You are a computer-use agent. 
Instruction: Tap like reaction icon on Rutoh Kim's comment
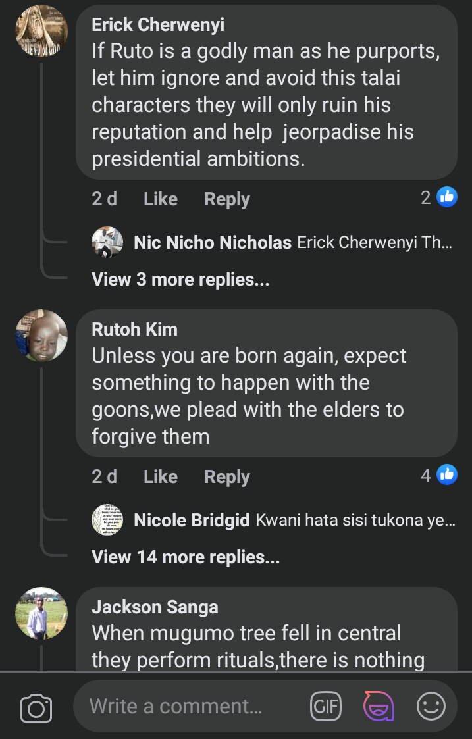447,474
